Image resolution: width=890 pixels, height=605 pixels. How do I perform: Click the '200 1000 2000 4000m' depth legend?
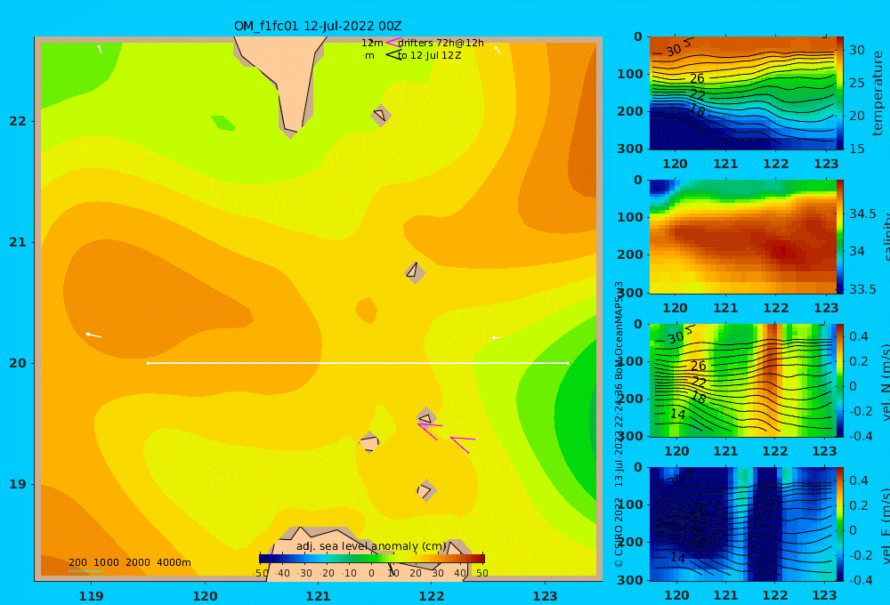pyautogui.click(x=129, y=562)
